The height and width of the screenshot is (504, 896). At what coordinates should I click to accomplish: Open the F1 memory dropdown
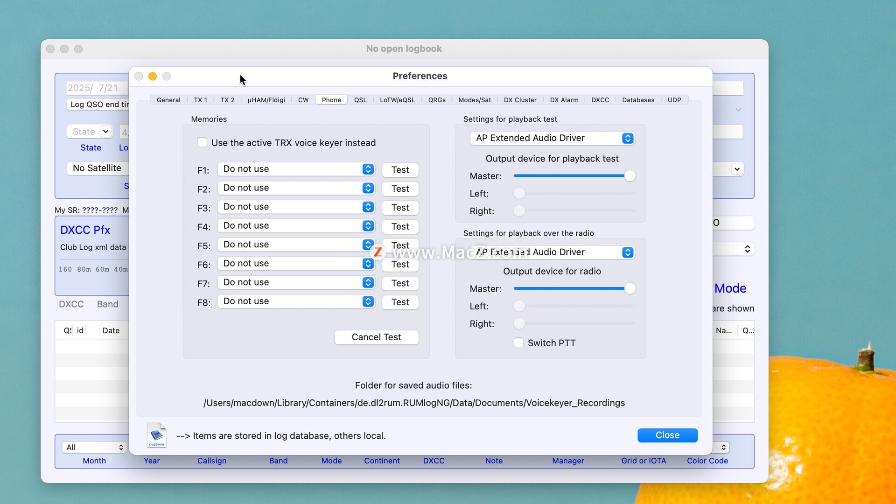pos(296,169)
